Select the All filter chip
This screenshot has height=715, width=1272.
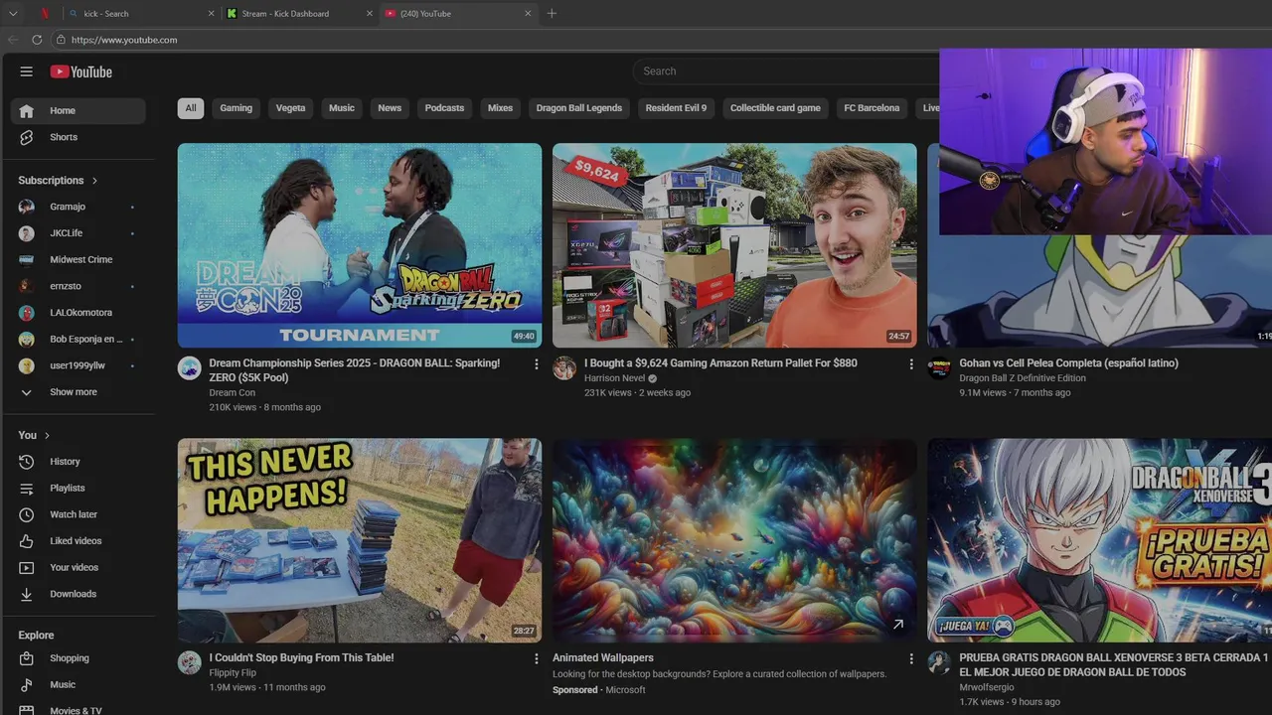(x=191, y=108)
